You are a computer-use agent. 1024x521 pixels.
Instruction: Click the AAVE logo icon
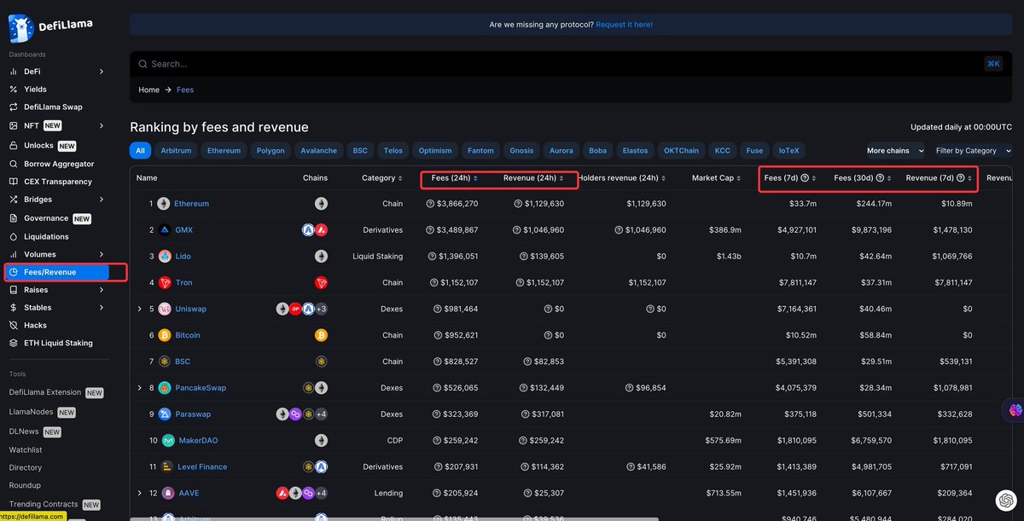click(168, 493)
